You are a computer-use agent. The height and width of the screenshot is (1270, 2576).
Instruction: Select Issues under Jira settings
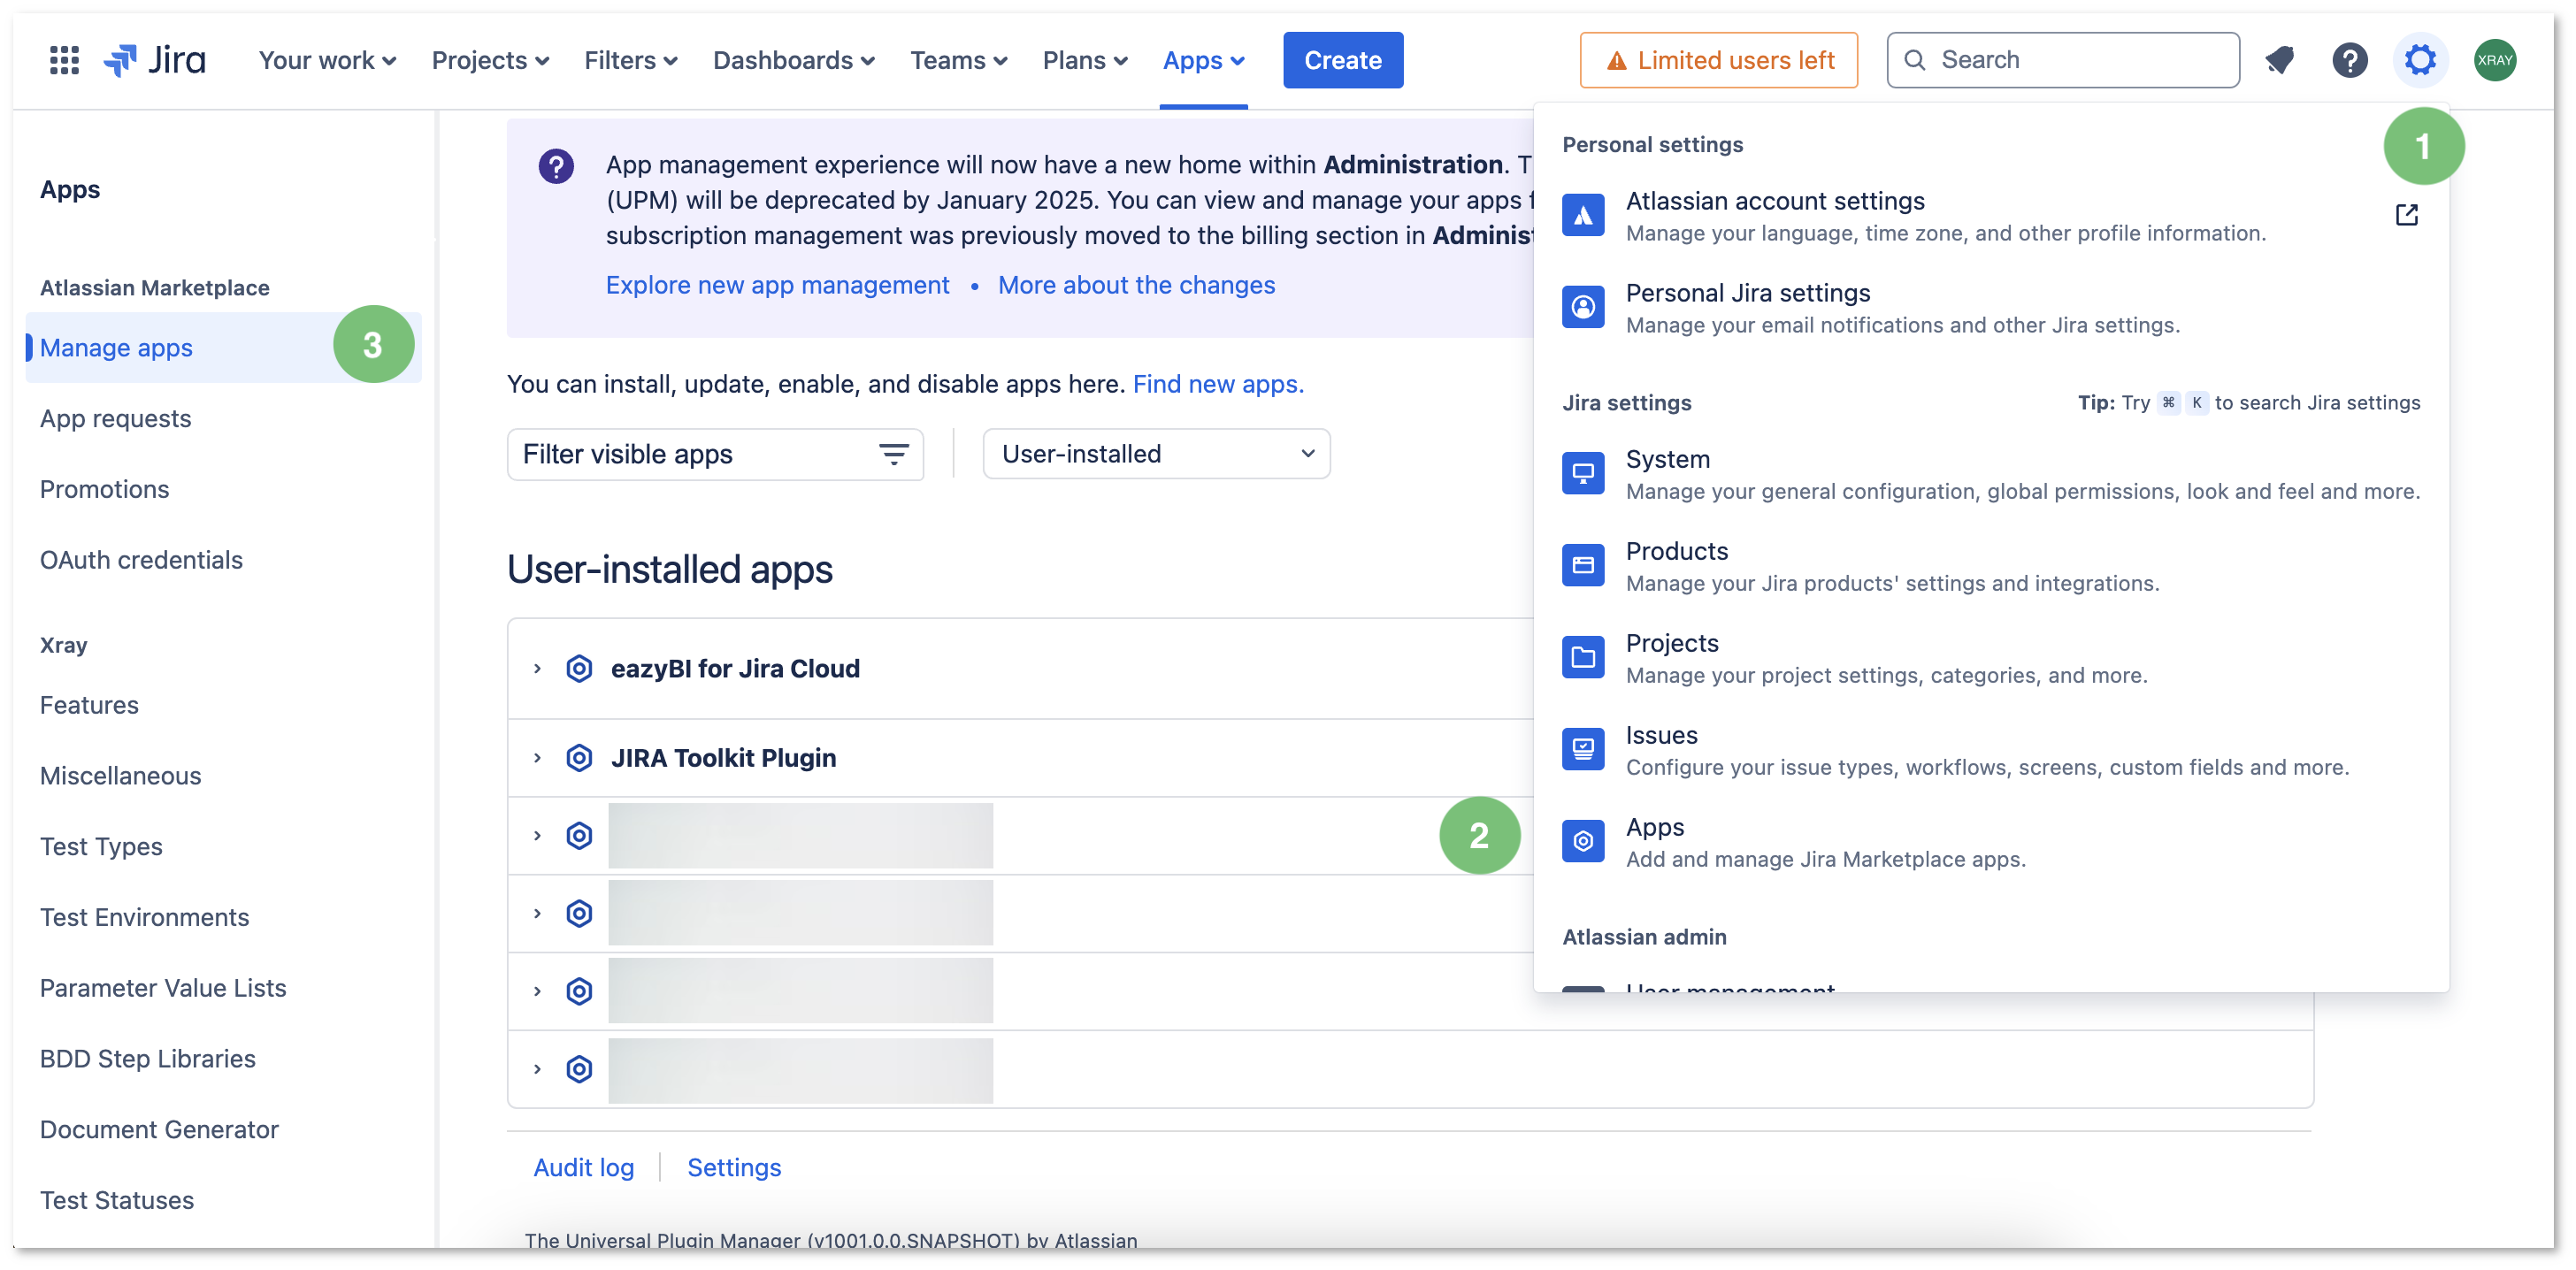[x=1990, y=750]
